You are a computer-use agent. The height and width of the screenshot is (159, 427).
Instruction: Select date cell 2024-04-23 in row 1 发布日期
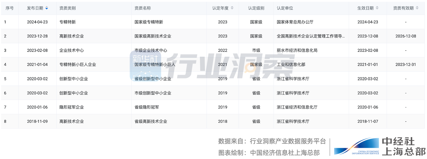37,22
